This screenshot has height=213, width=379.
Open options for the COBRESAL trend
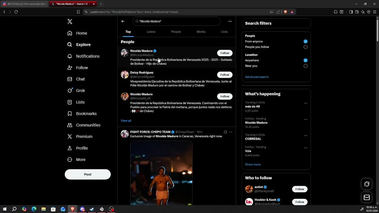pos(306,135)
